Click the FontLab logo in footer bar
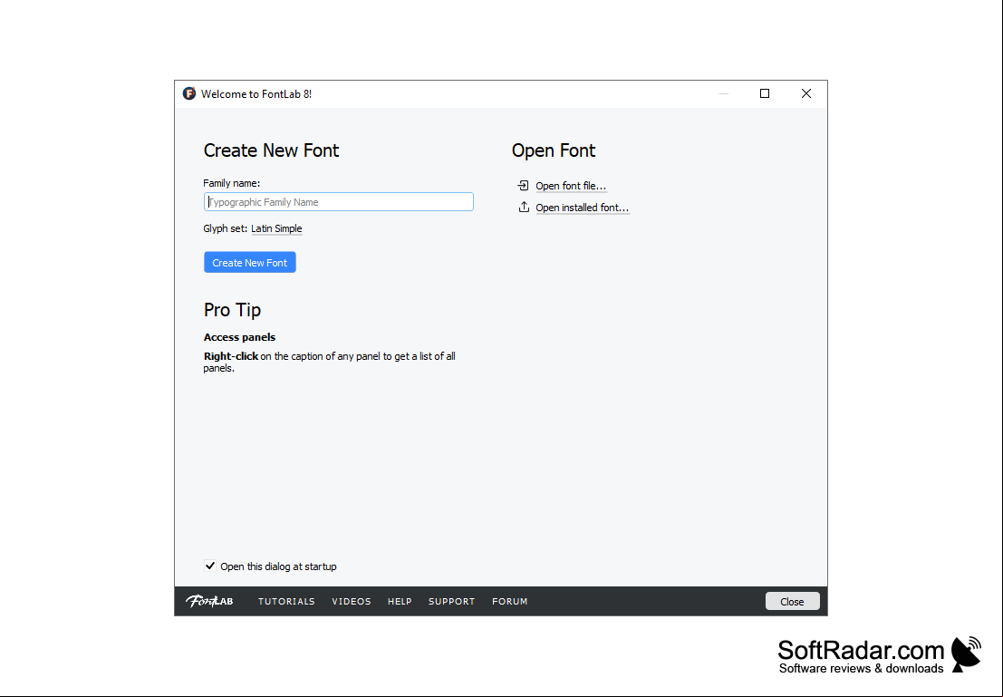Image resolution: width=1003 pixels, height=697 pixels. pyautogui.click(x=210, y=601)
